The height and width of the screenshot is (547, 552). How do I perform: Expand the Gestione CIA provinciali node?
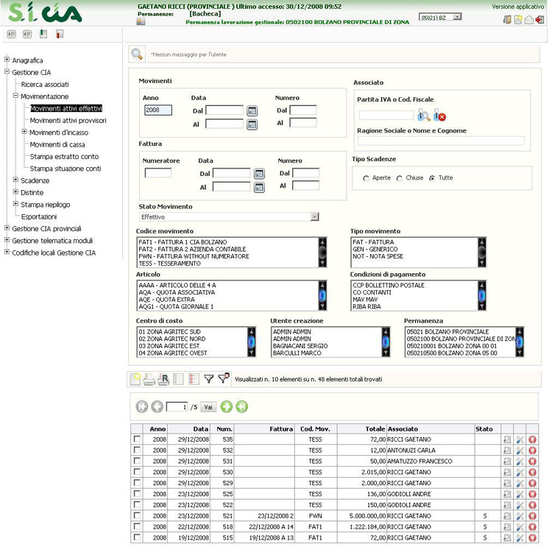[x=7, y=228]
